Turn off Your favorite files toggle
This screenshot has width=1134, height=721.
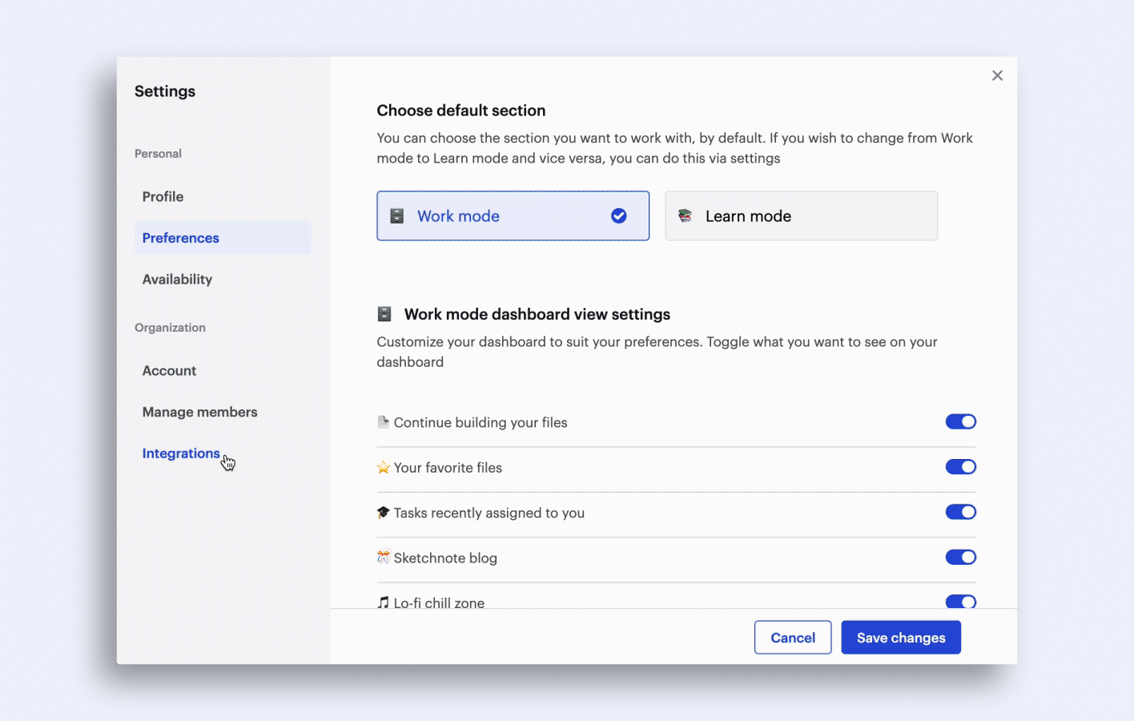[x=960, y=467]
